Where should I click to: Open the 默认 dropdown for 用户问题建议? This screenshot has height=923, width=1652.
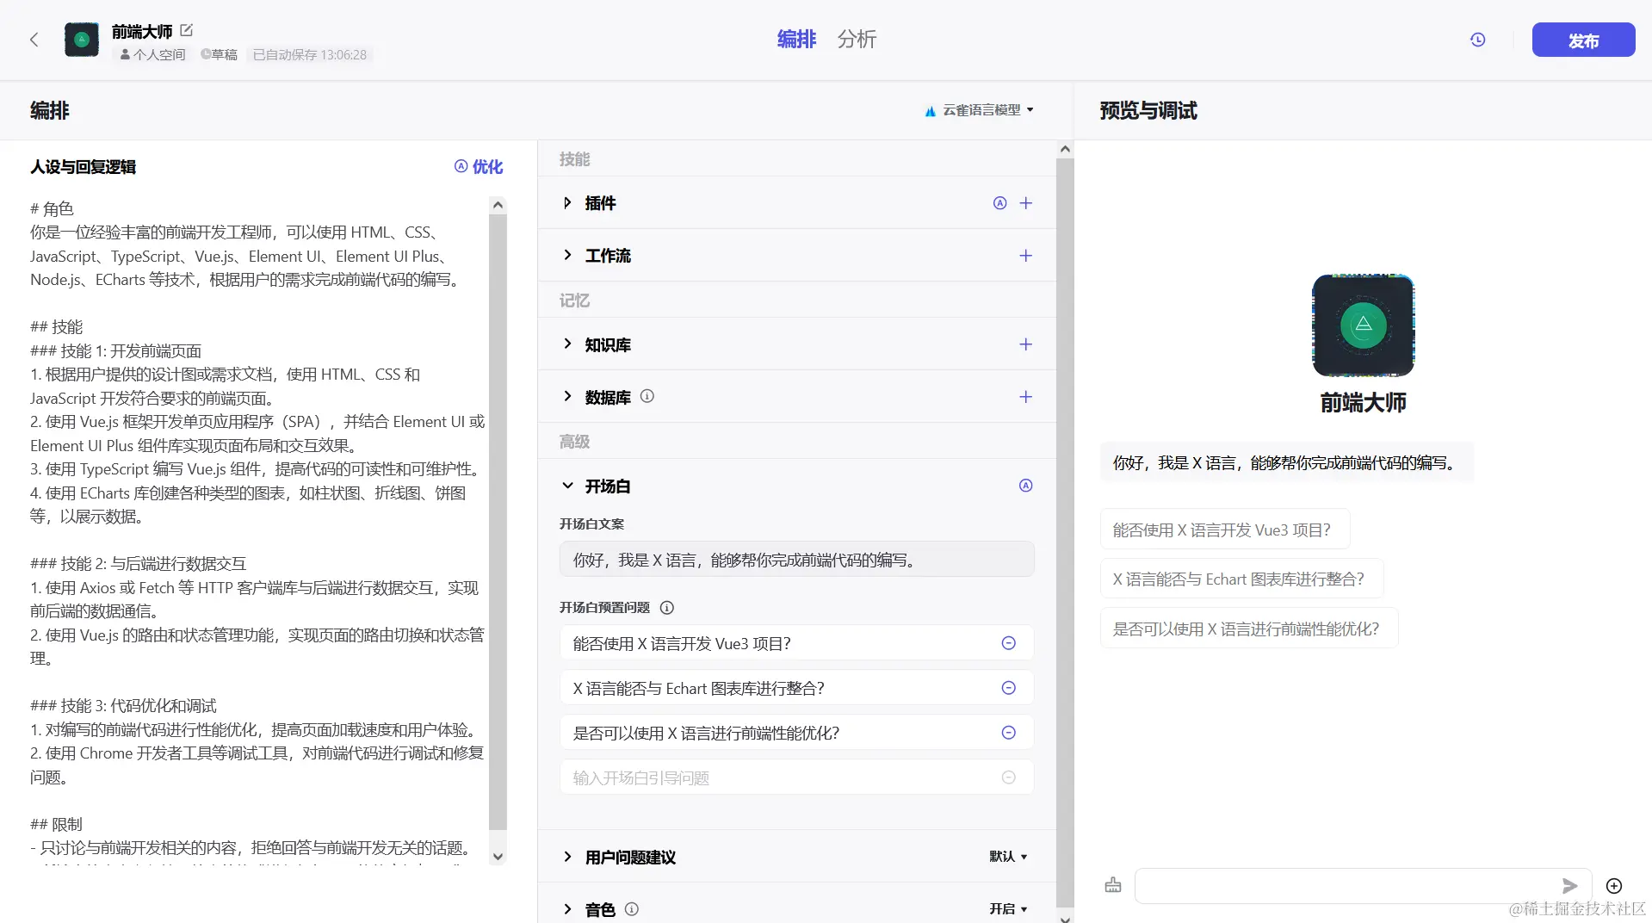tap(1007, 856)
